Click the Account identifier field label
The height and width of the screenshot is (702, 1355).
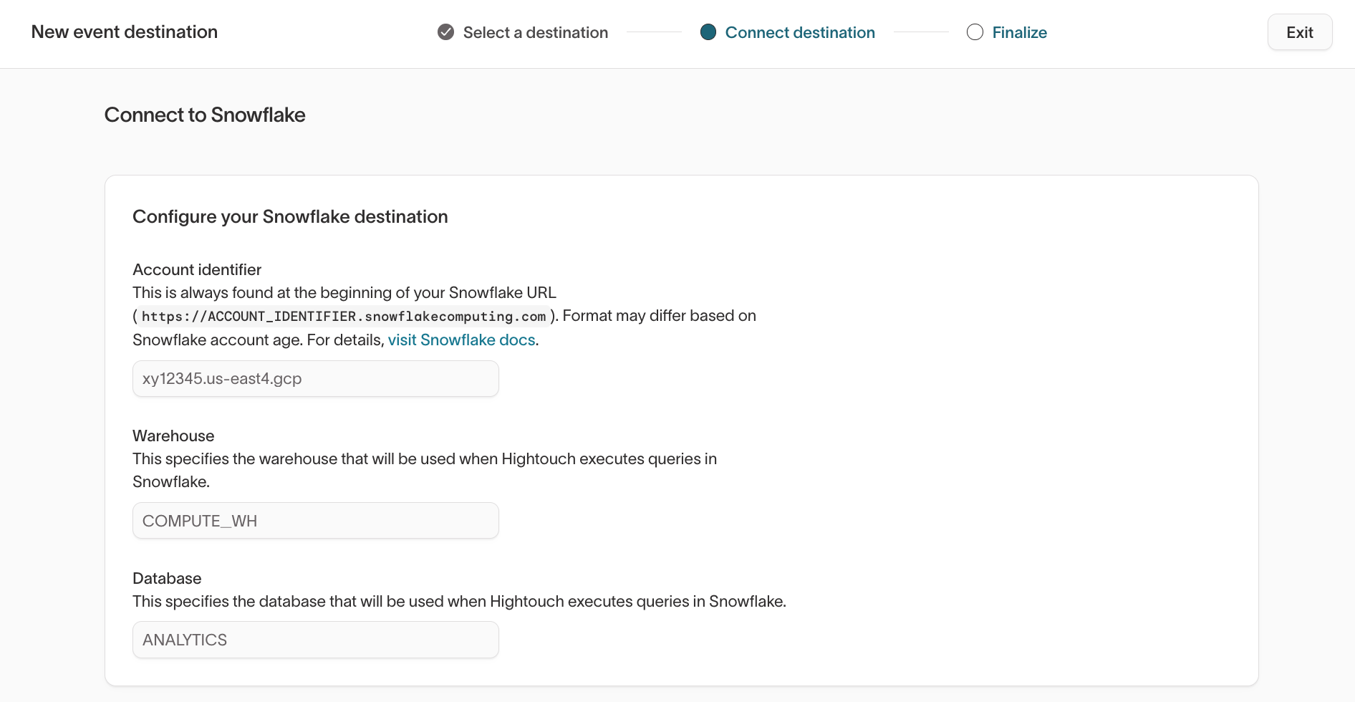click(197, 269)
